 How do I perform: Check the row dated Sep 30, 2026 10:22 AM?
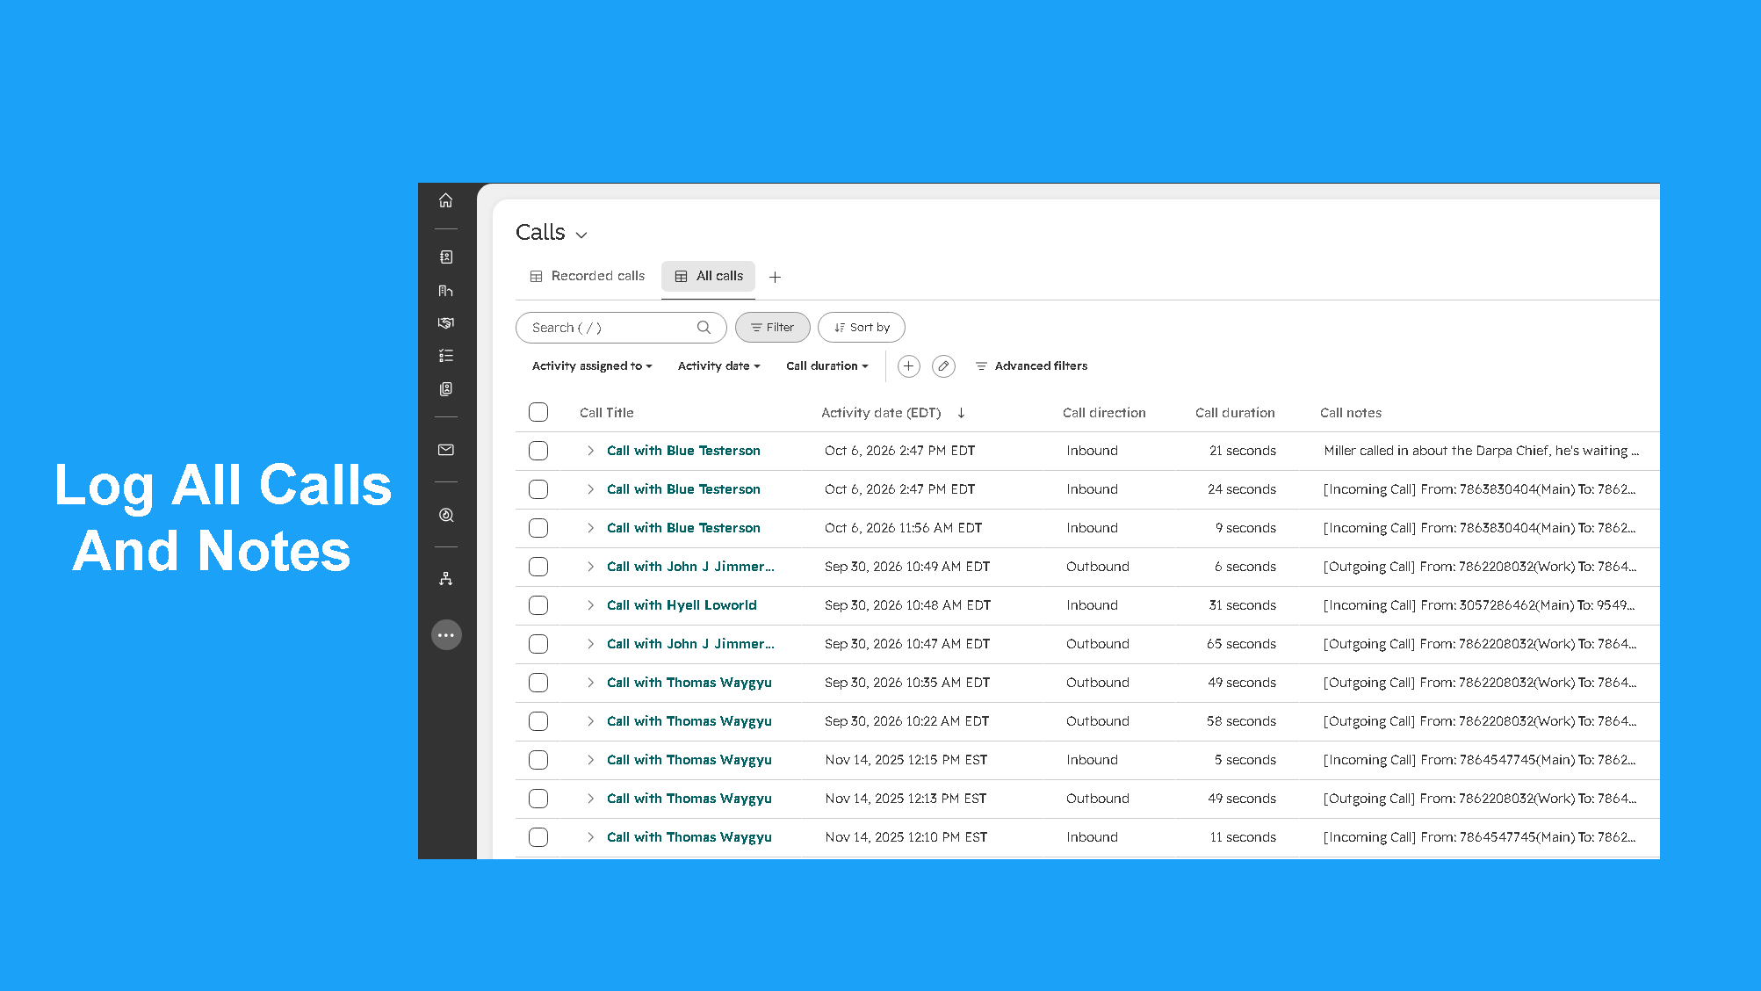[538, 721]
